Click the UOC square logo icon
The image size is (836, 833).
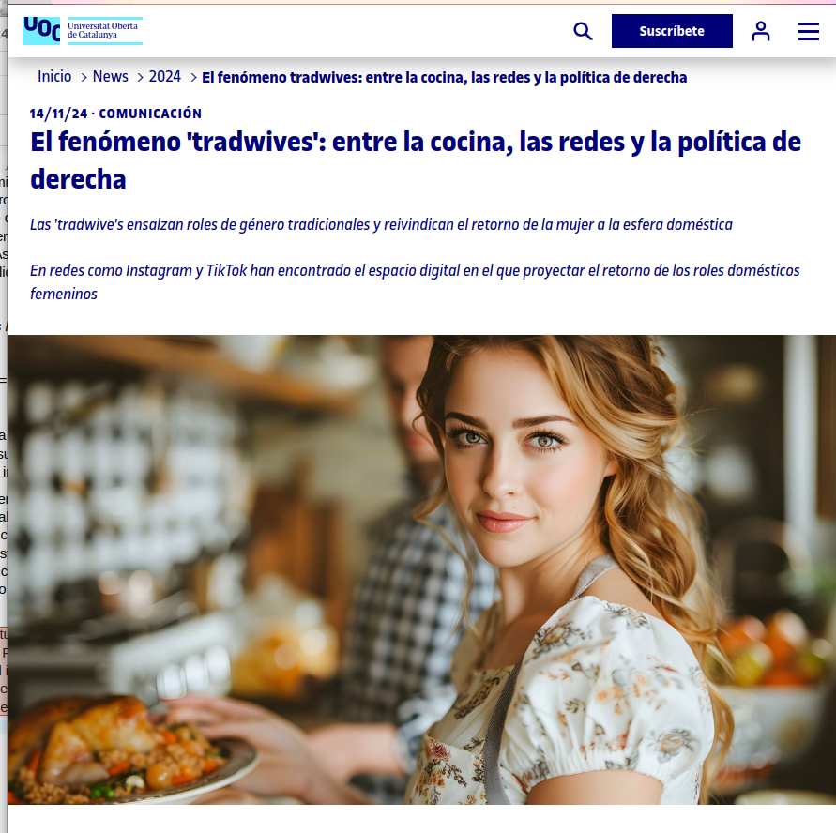[41, 30]
